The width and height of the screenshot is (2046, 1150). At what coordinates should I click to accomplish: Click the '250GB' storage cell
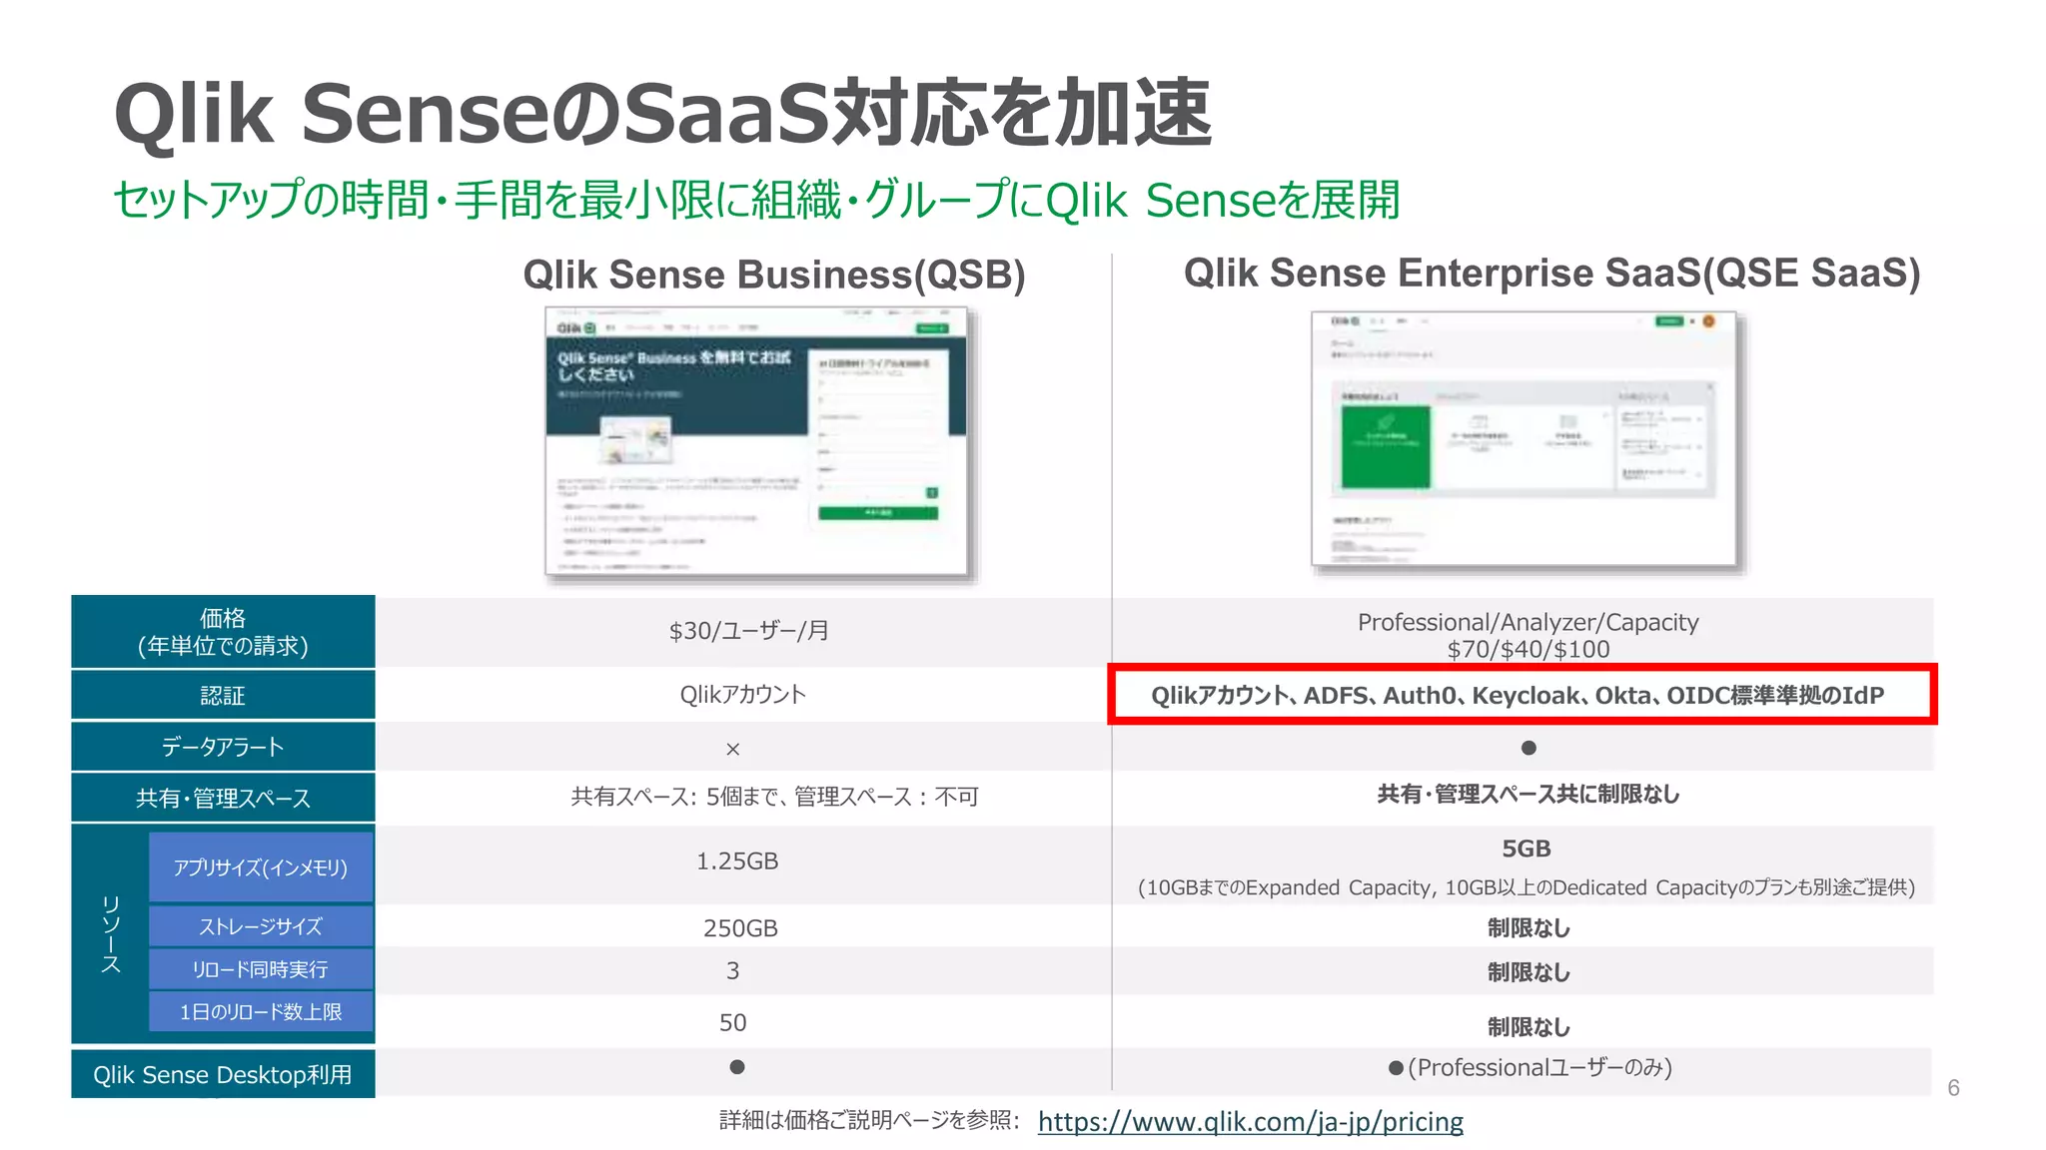coord(740,928)
